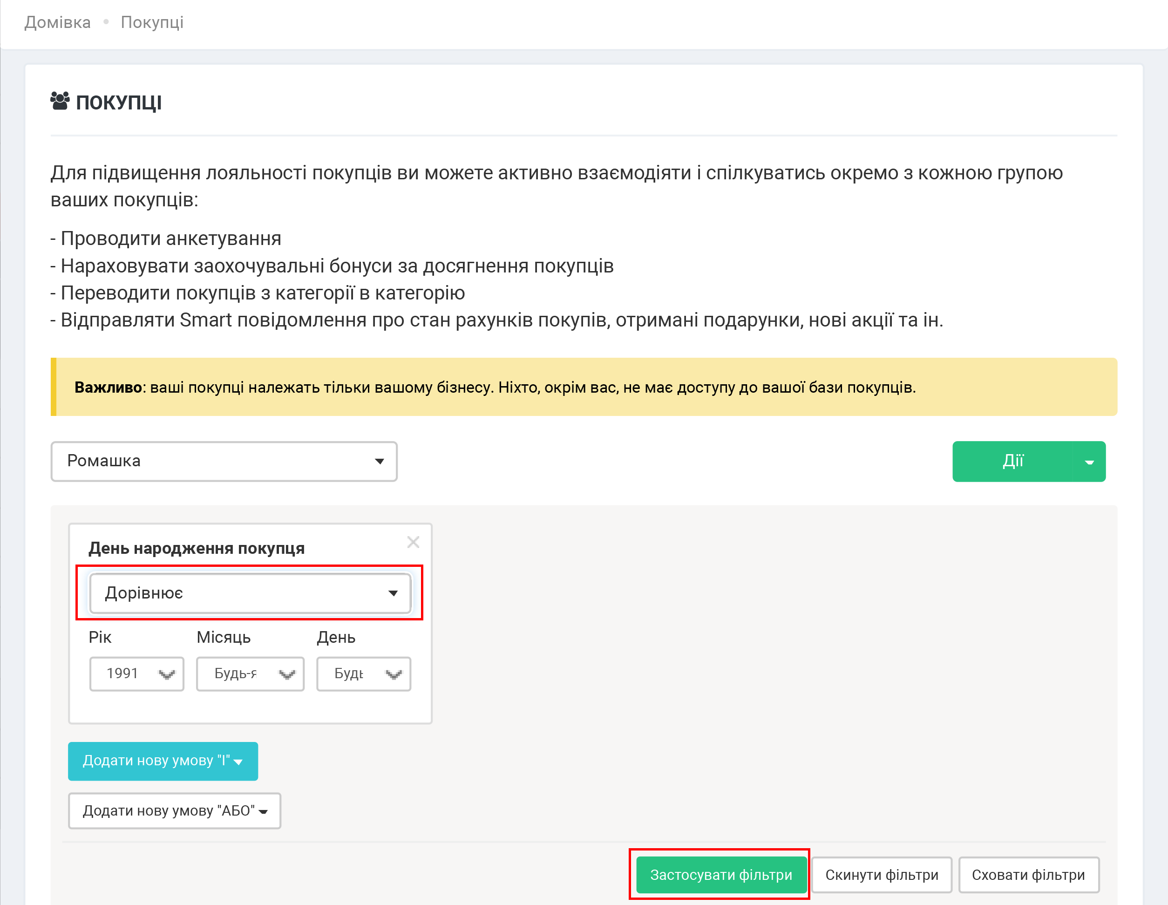Click the customers group icon beside ПОКУПЦІ
Screen dimensions: 1168x905
coord(59,101)
